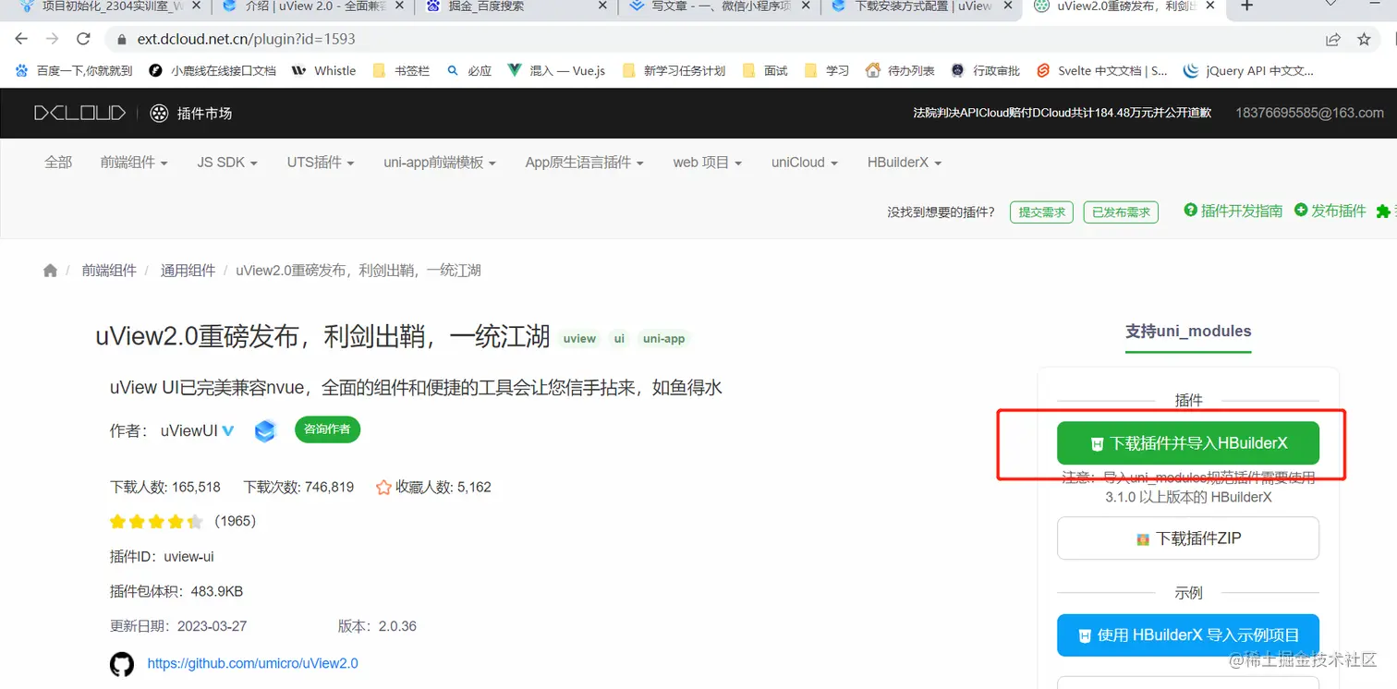Open the 书签栏 bookmark folder
The image size is (1397, 689).
click(401, 70)
